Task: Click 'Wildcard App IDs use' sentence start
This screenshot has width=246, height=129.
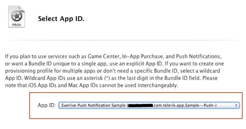Action: pos(43,78)
